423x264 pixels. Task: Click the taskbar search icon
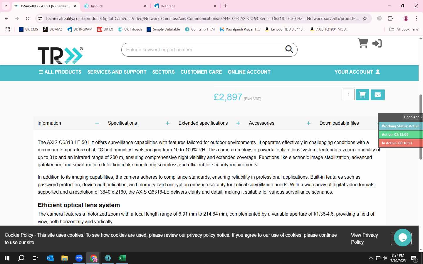pos(21,258)
